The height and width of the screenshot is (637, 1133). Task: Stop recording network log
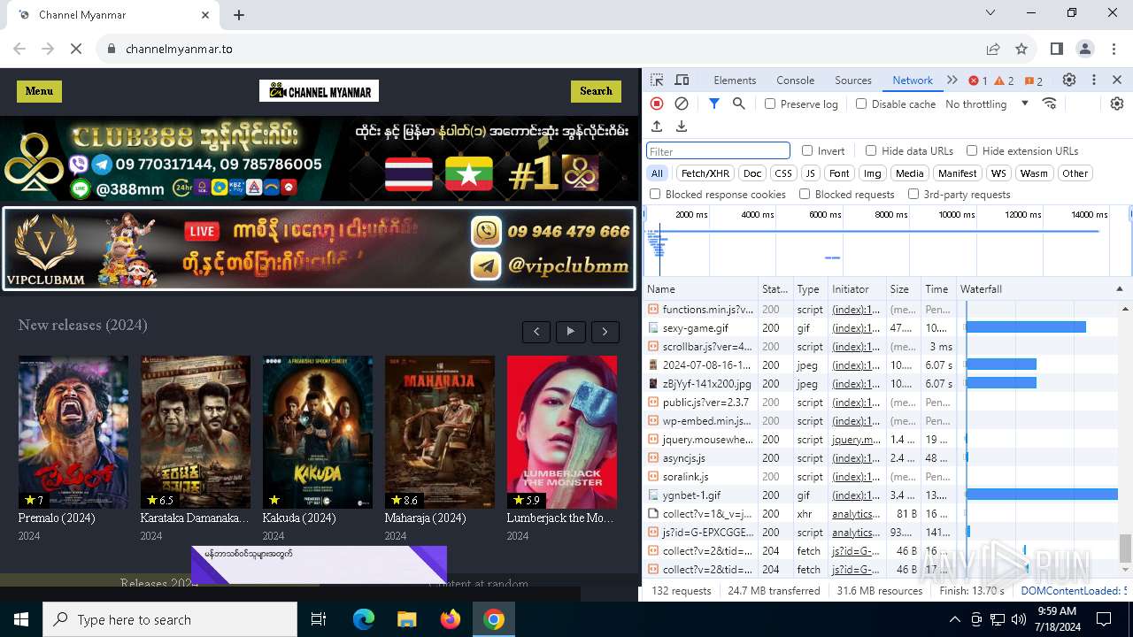click(657, 104)
